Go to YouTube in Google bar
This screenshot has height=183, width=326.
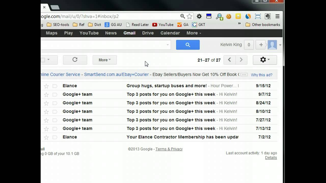(89, 33)
